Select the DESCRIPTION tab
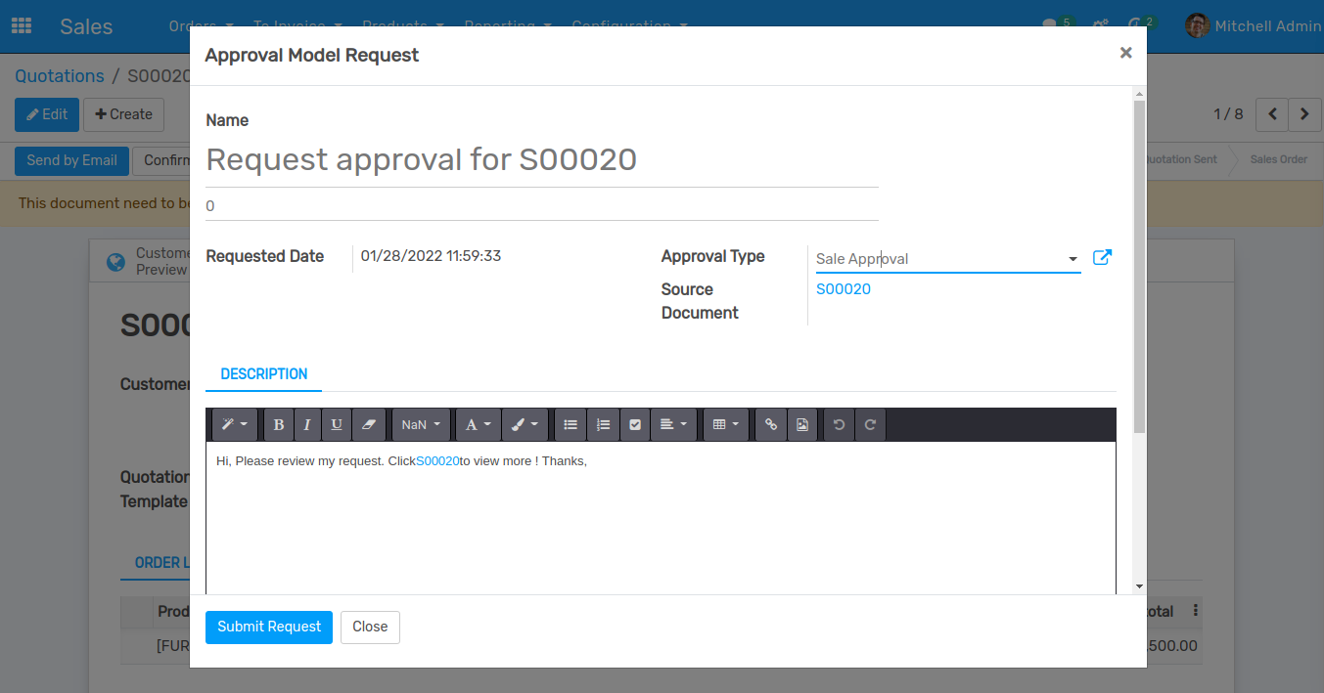1324x693 pixels. pyautogui.click(x=264, y=374)
